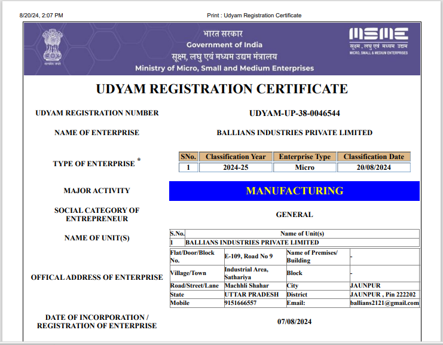The image size is (443, 345).
Task: Click 'DATE OF INCORPORATION / REGISTRATION OF ENTERPRISE' label
Action: point(97,322)
